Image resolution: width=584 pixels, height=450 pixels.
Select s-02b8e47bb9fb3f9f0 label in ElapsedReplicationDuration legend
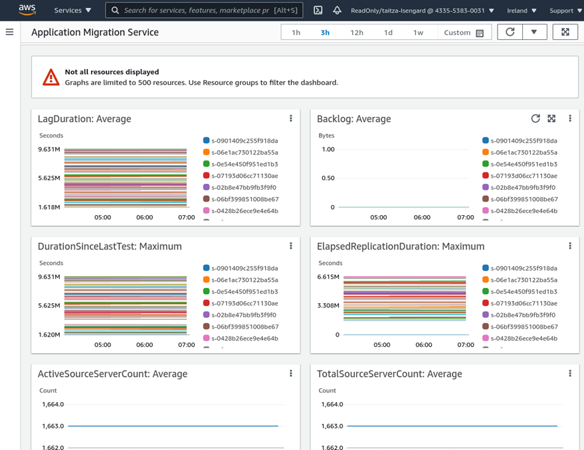pos(523,315)
